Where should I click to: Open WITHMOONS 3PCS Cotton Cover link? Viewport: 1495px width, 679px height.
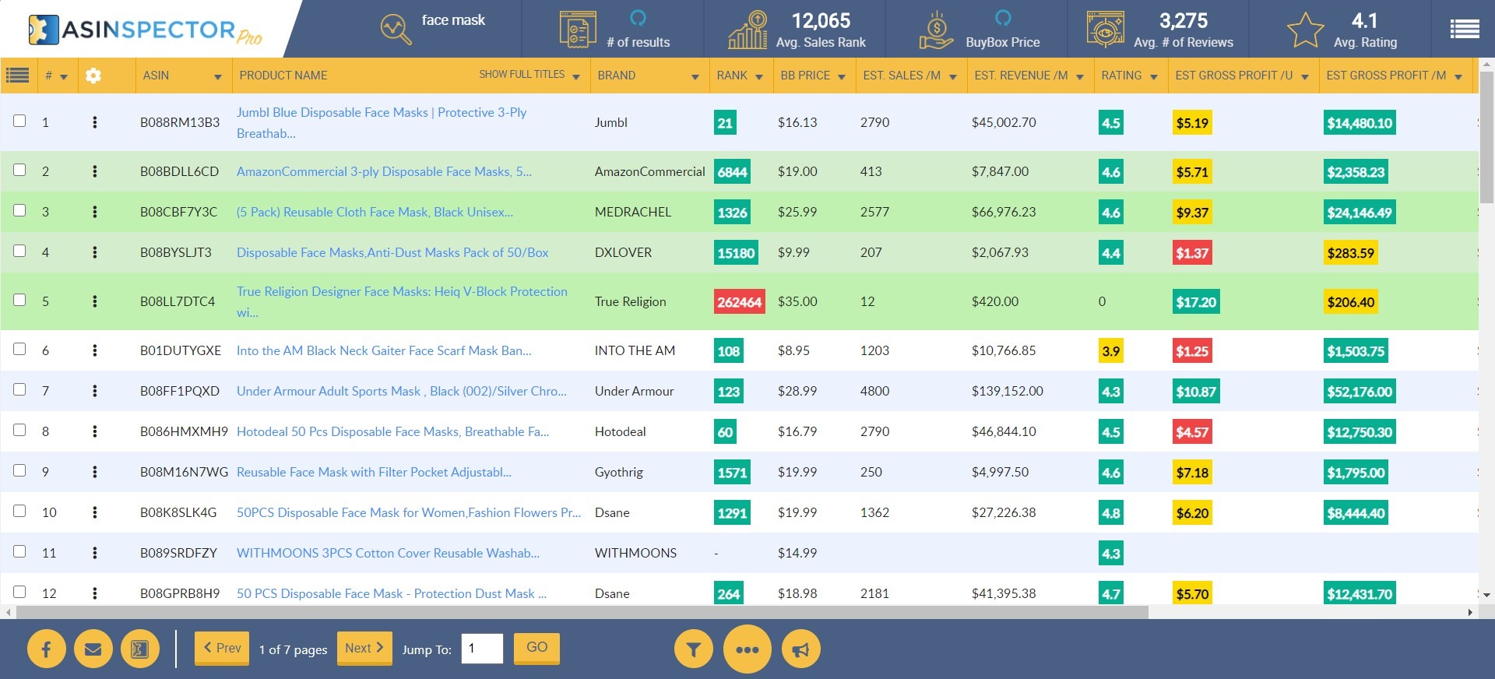(388, 553)
